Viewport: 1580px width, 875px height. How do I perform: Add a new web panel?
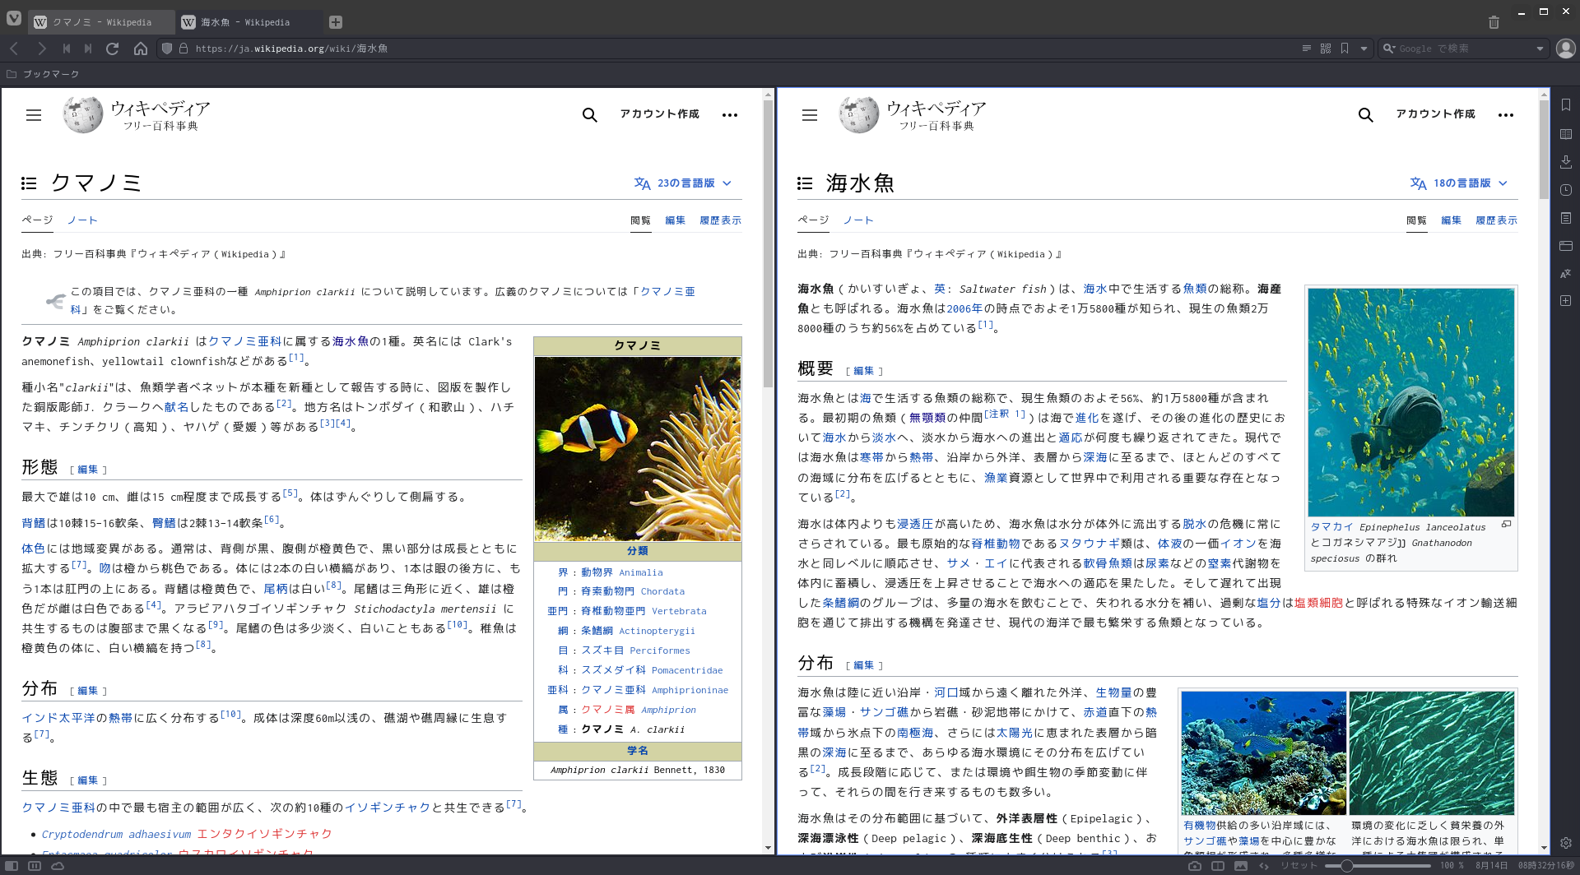pos(1567,301)
